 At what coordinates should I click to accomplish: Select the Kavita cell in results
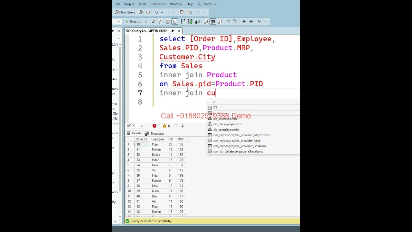pos(158,155)
